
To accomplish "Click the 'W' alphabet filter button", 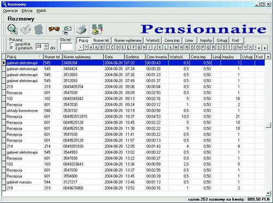I will tap(240, 47).
